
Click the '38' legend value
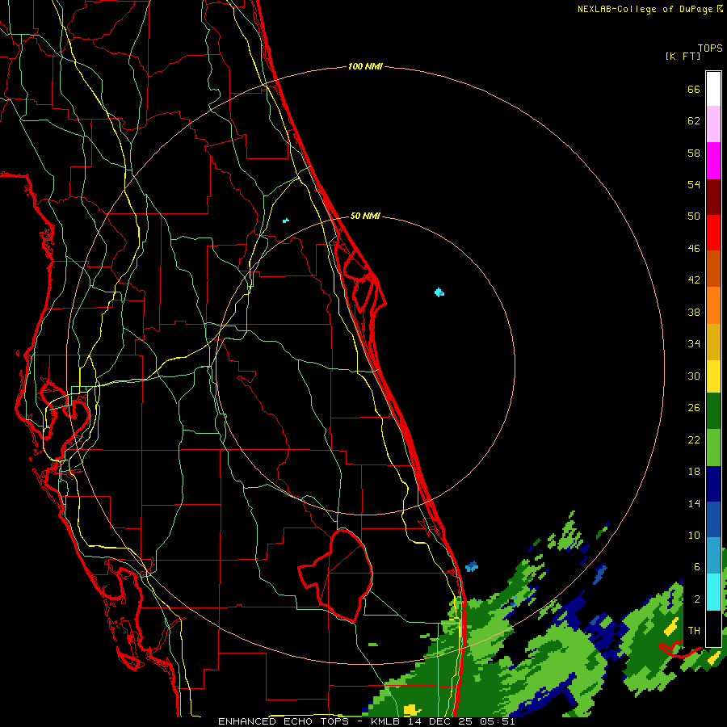pos(694,312)
